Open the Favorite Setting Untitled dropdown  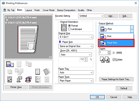(91, 16)
